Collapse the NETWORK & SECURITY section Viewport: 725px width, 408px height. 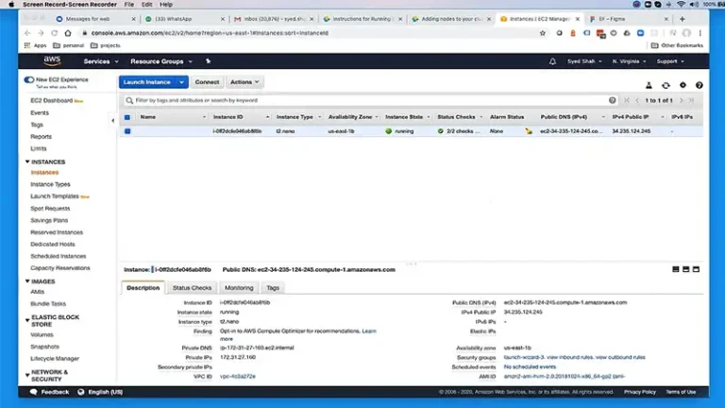(27, 375)
